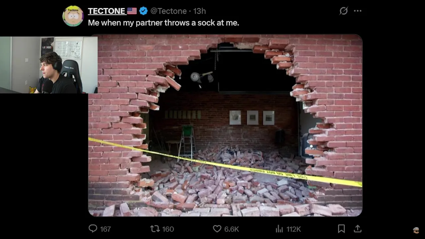425x239 pixels.
Task: Click the blue verified checkmark badge
Action: (143, 11)
